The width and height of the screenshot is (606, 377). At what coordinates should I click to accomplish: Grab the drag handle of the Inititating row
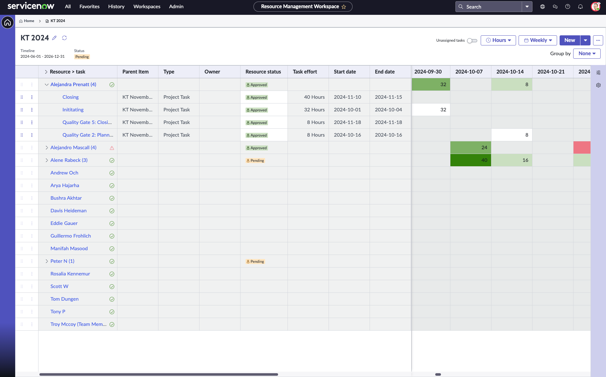22,110
